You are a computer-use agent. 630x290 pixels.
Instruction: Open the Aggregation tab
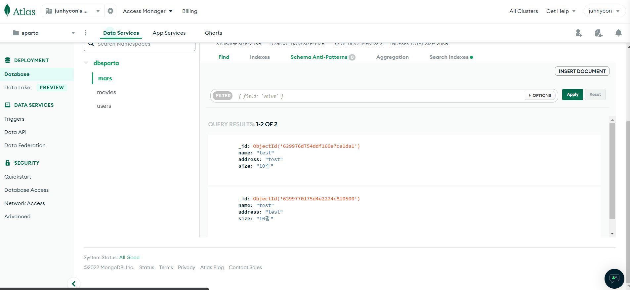(x=393, y=57)
